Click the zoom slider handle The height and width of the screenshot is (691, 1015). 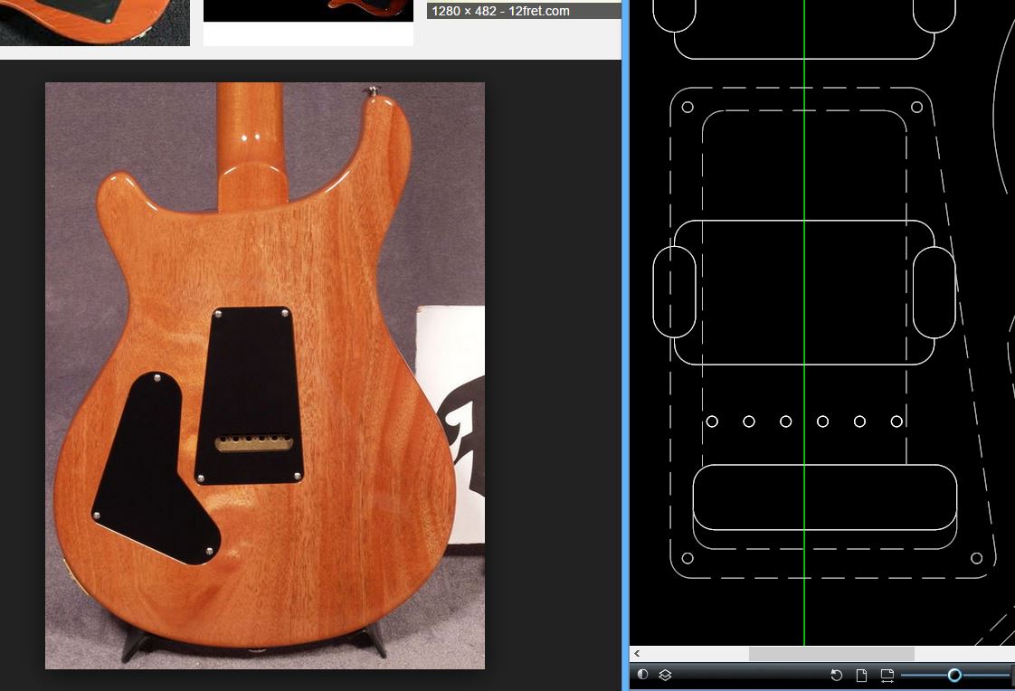(954, 675)
